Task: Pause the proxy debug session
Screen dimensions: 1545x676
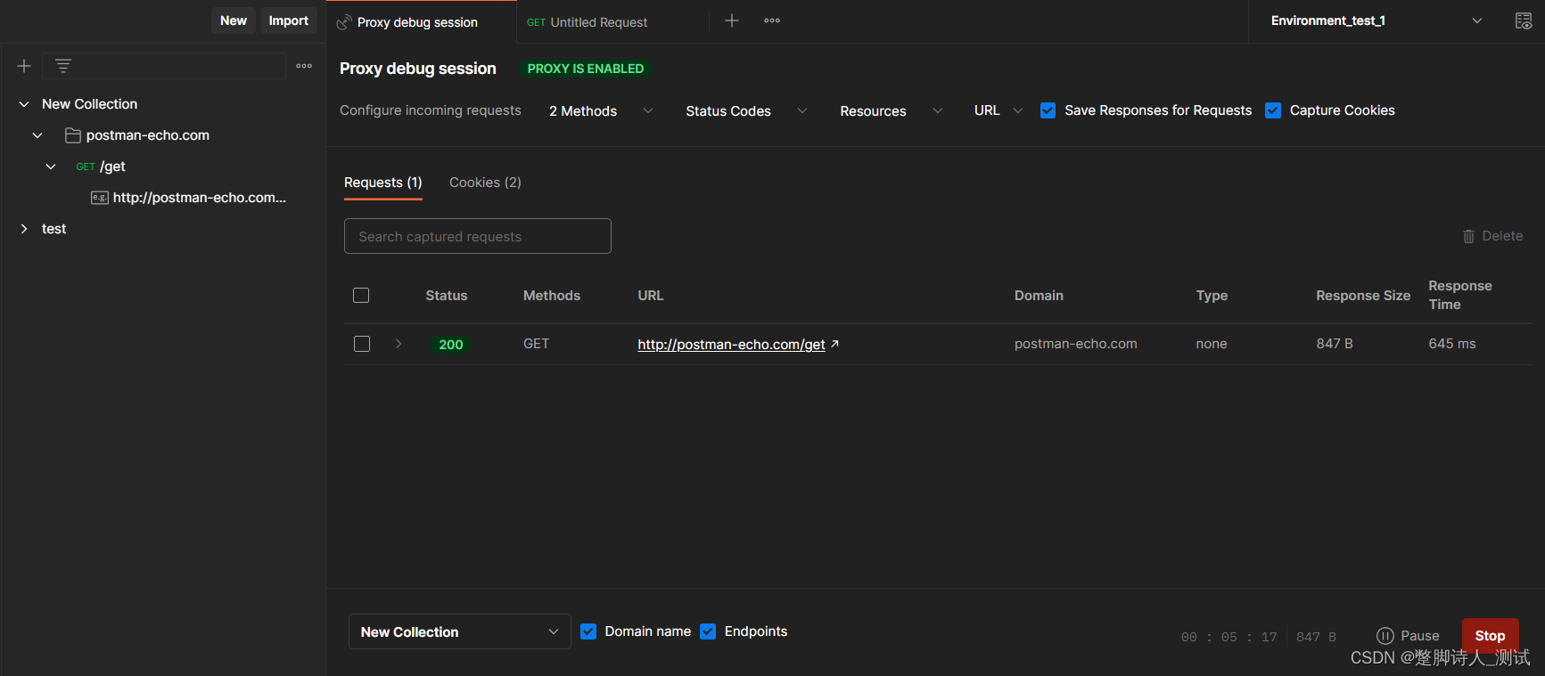Action: pyautogui.click(x=1409, y=636)
